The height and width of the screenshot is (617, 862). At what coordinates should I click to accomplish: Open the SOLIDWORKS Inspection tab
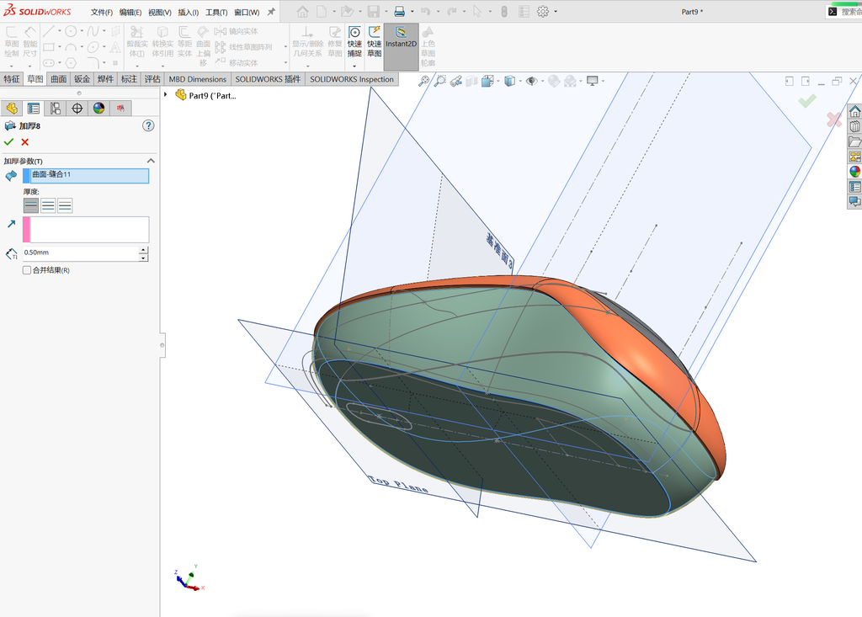click(x=352, y=79)
